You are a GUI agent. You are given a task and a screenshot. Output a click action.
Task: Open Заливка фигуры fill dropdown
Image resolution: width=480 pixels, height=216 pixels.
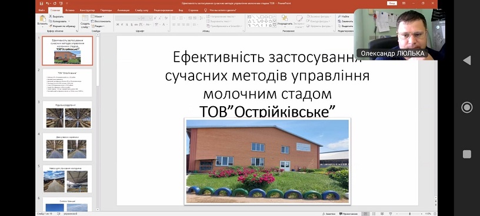pos(319,16)
